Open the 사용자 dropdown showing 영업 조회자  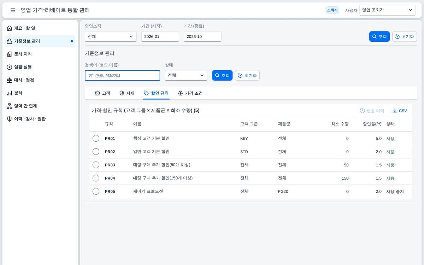pyautogui.click(x=387, y=10)
